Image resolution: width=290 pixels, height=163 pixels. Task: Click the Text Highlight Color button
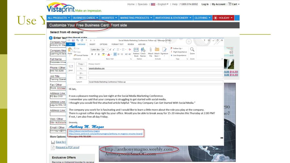click(x=103, y=54)
